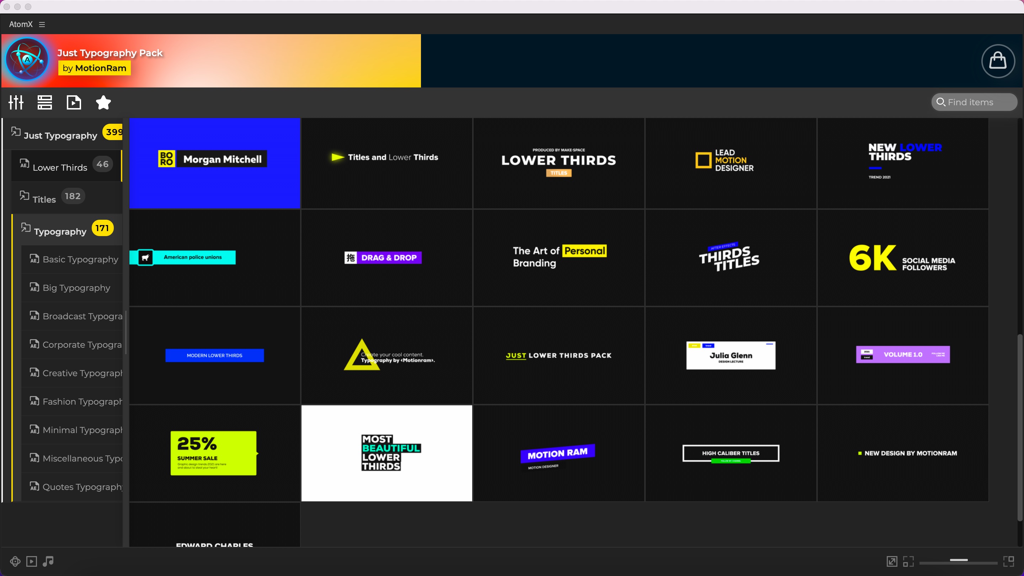Click the Find items search field
Image resolution: width=1024 pixels, height=576 pixels.
(974, 102)
